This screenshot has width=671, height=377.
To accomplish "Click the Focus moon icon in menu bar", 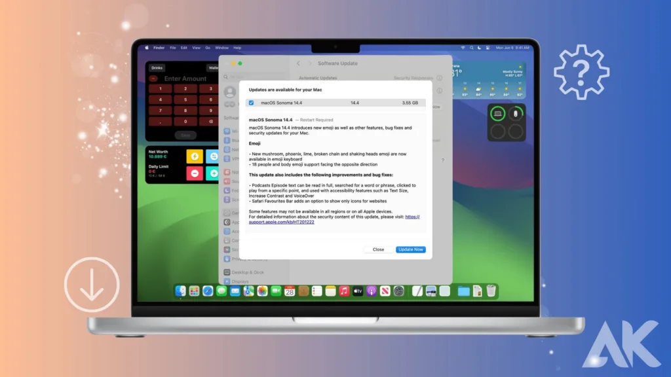I will (x=479, y=48).
